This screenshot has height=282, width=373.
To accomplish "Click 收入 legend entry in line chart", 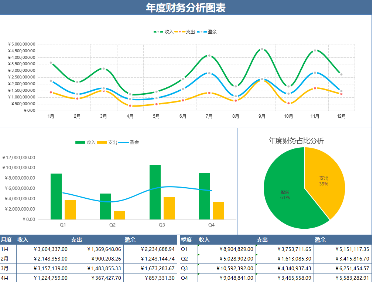I will 164,32.
